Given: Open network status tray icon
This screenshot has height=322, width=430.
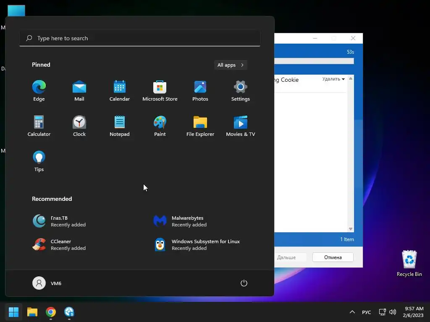Looking at the screenshot, I should [382, 312].
